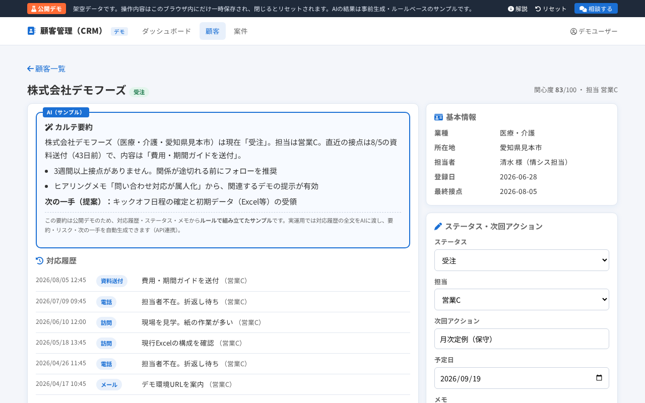Switch to the ダッシュボード tab
The width and height of the screenshot is (645, 403).
point(166,31)
